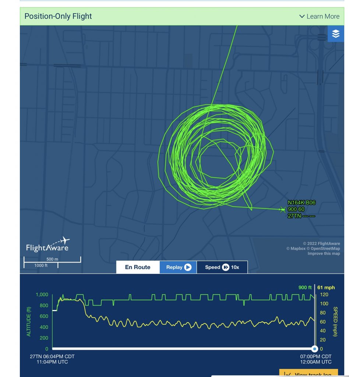
Task: Click the map distance scale bar
Action: pyautogui.click(x=52, y=261)
